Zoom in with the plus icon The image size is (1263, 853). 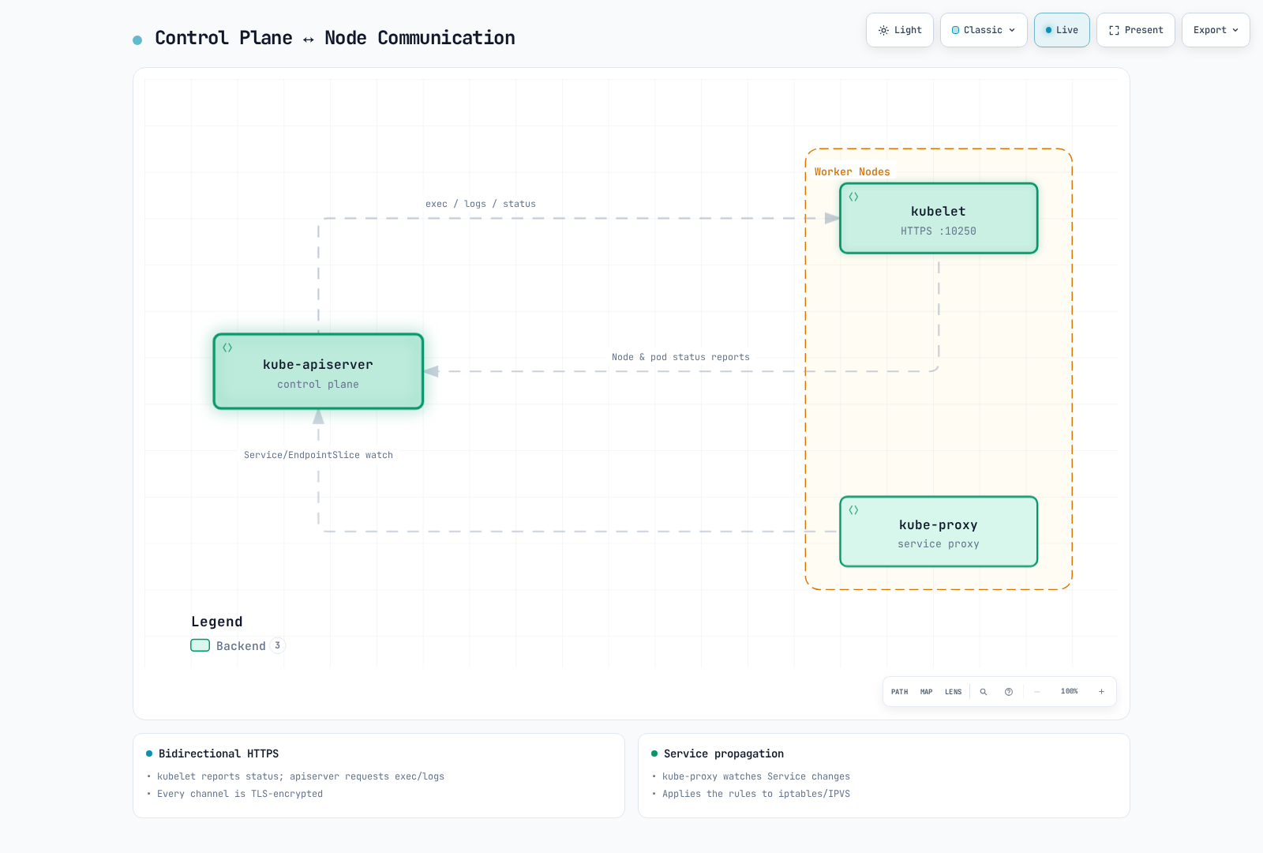(x=1101, y=692)
